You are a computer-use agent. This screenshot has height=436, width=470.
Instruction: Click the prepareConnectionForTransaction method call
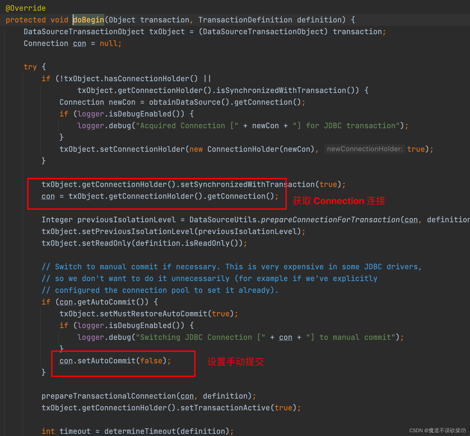point(330,220)
